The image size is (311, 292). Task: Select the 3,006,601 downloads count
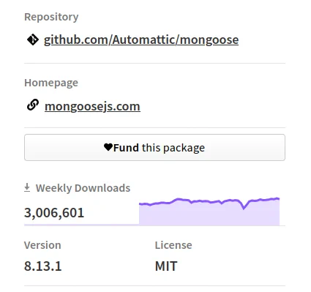54,212
